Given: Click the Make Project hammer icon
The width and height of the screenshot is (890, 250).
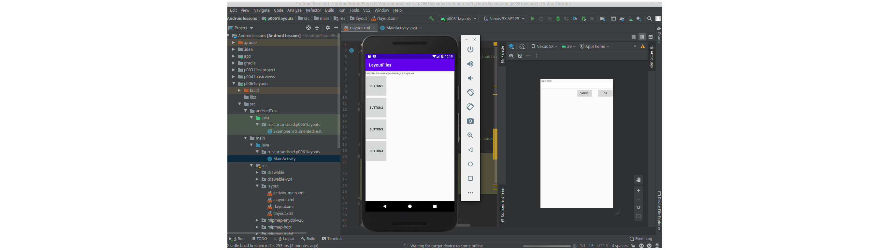Looking at the screenshot, I should tap(431, 19).
